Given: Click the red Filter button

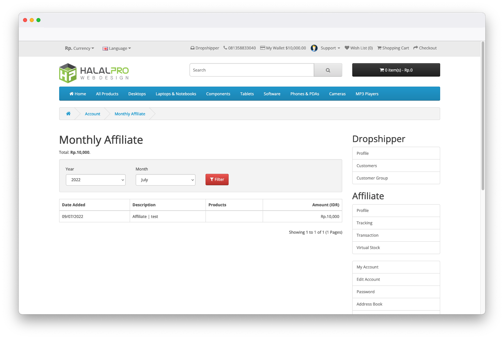Looking at the screenshot, I should (x=217, y=180).
